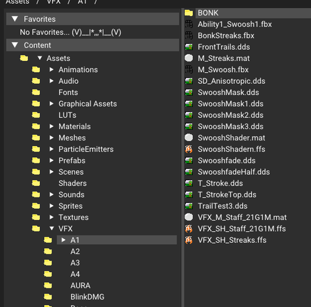Click the shader icon beside SwooshShadern.ffs

point(188,149)
